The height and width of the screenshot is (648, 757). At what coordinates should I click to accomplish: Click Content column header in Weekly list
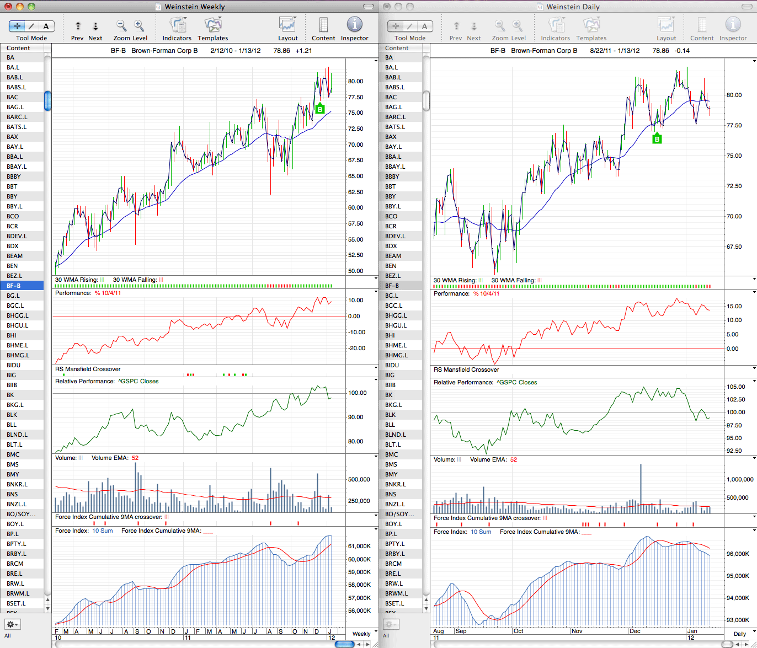(22, 48)
